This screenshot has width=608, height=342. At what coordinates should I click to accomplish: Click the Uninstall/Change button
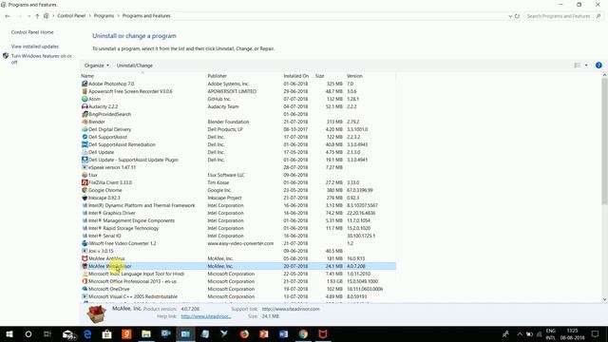tap(135, 66)
